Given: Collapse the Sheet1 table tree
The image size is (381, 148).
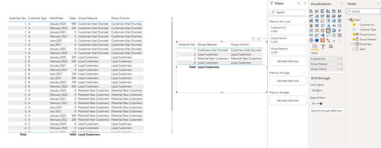Looking at the screenshot, I should [x=348, y=20].
